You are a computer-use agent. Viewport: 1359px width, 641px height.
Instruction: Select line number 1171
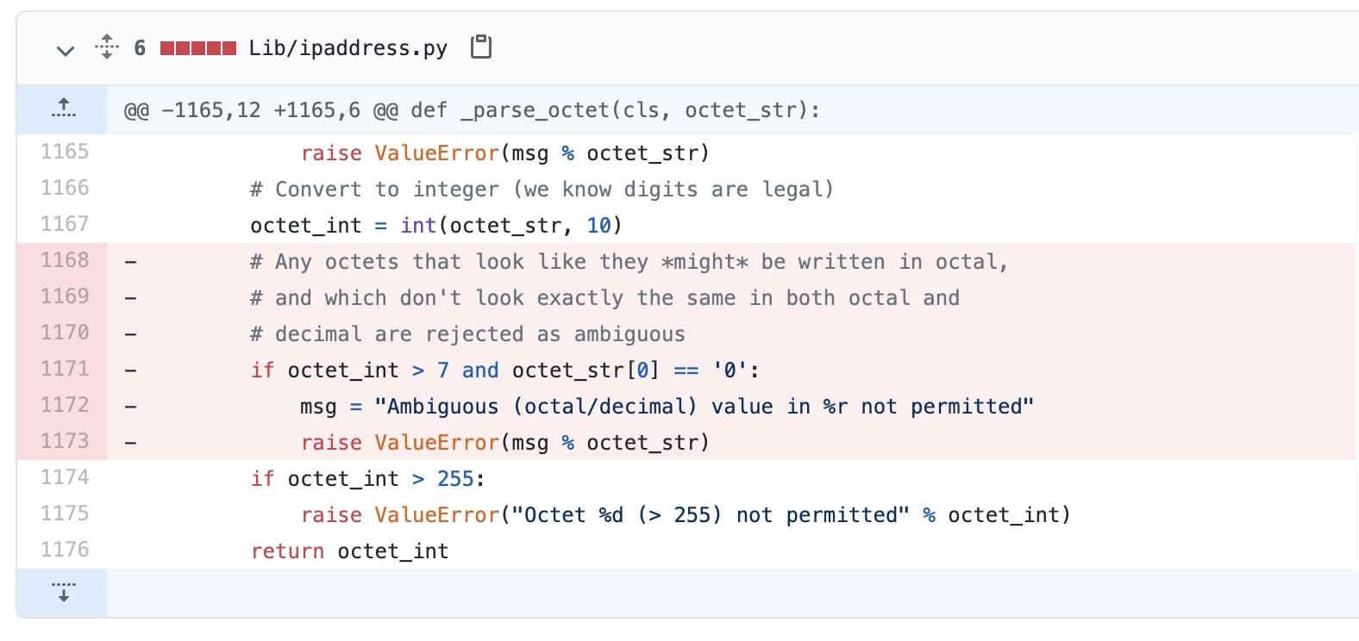(65, 369)
